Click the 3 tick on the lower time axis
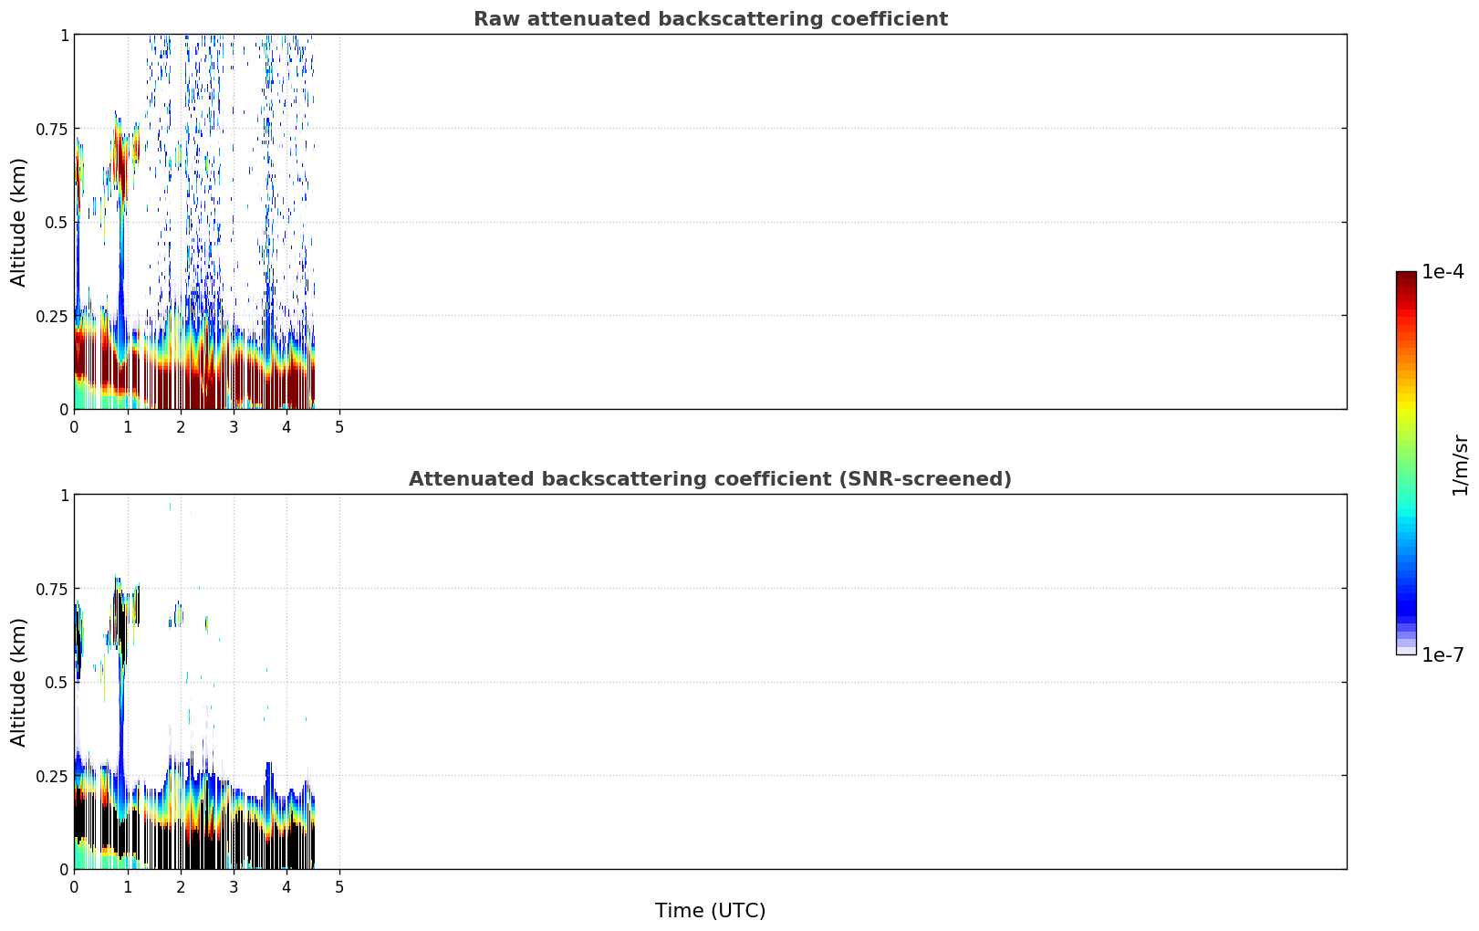 tap(234, 886)
